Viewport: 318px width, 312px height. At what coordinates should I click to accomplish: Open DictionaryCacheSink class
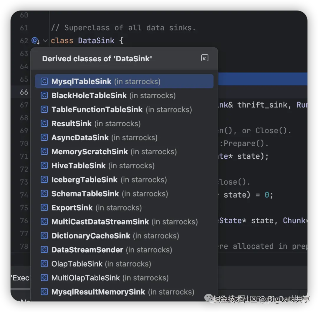[91, 236]
